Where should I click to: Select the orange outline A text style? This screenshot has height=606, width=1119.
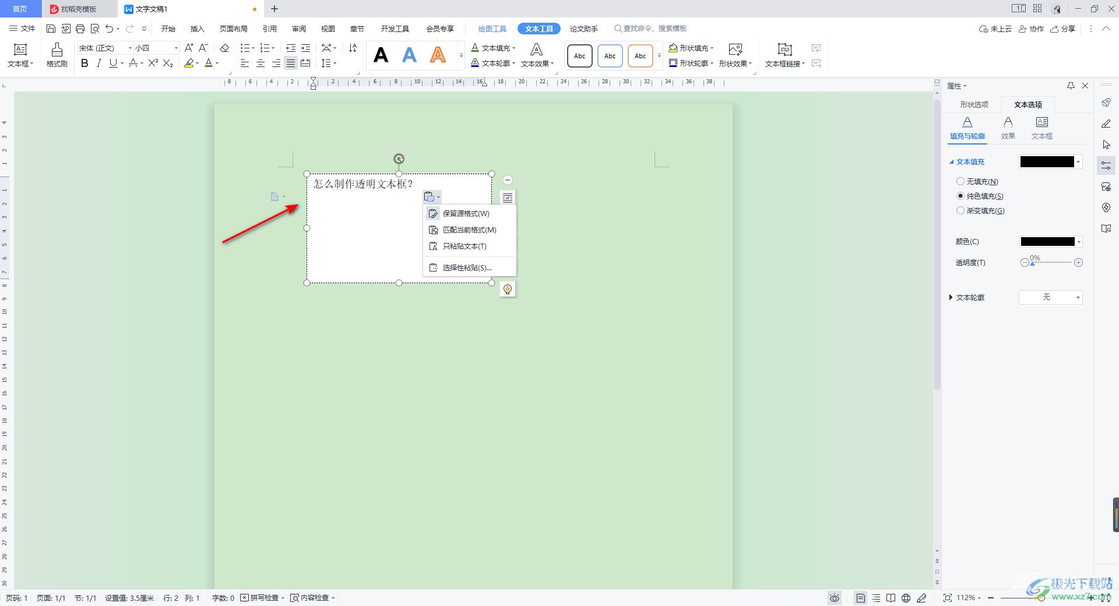tap(438, 55)
